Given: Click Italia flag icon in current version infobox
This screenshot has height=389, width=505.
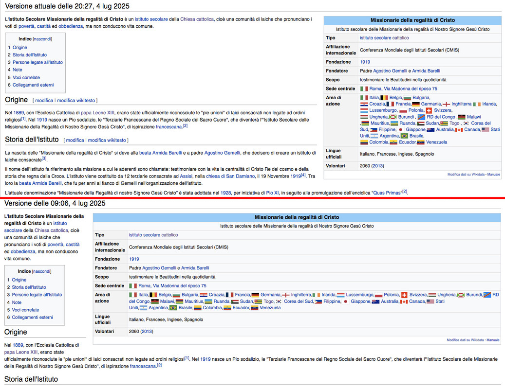Looking at the screenshot, I should [364, 98].
